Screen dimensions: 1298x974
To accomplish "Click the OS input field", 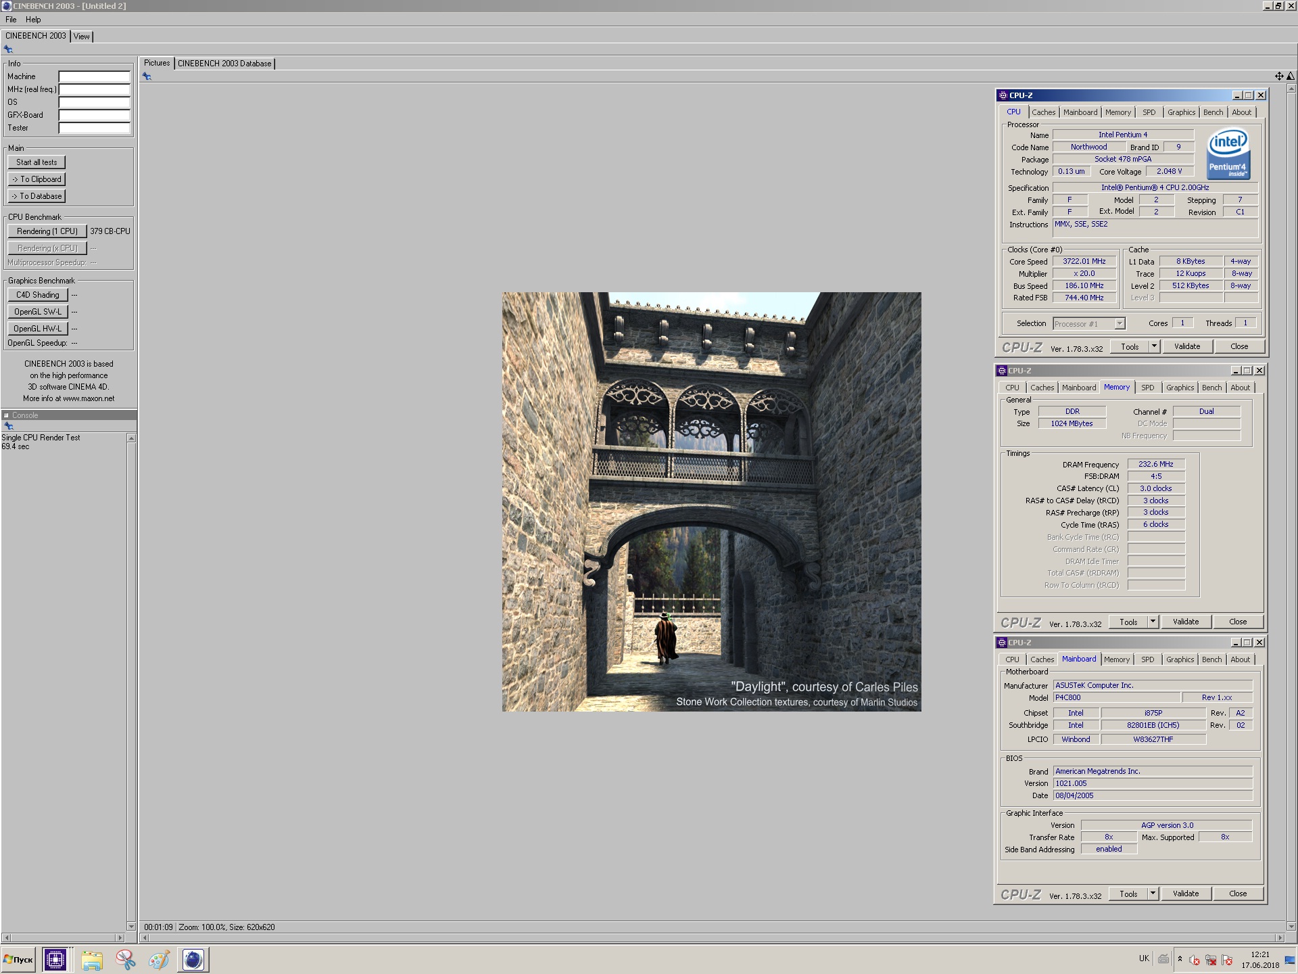I will pos(94,102).
